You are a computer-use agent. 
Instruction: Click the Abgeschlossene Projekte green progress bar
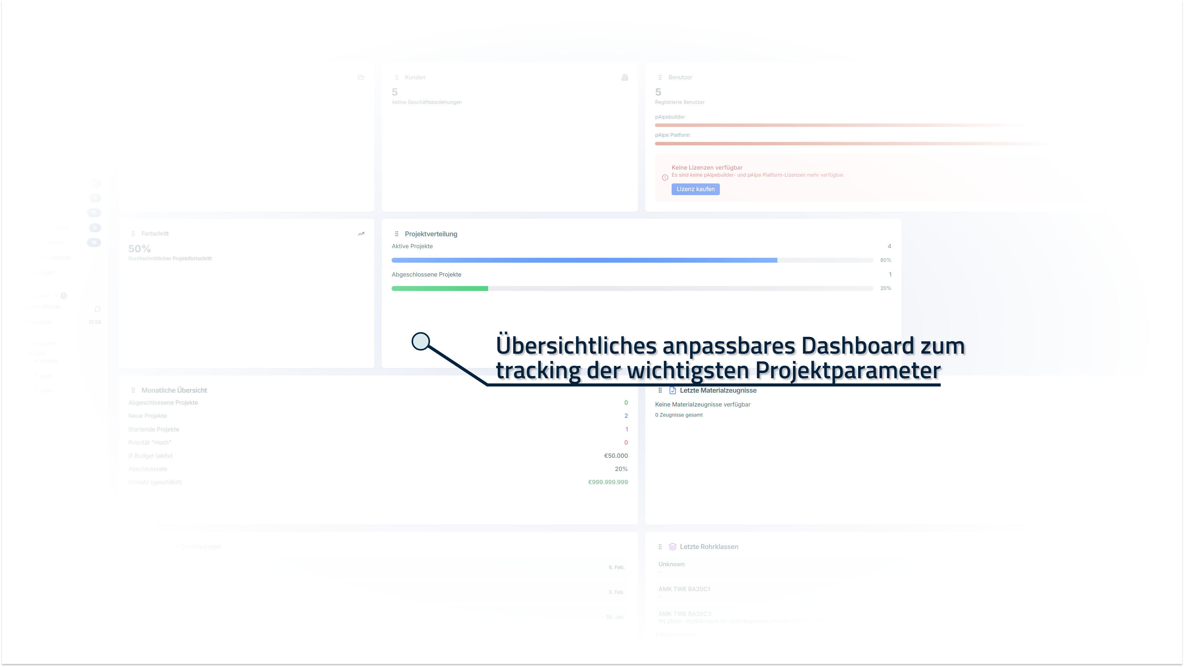(x=440, y=288)
